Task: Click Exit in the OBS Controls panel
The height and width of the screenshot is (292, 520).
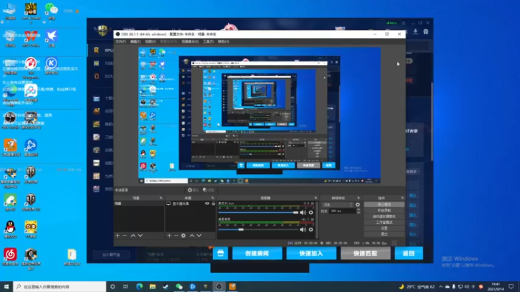Action: point(384,234)
